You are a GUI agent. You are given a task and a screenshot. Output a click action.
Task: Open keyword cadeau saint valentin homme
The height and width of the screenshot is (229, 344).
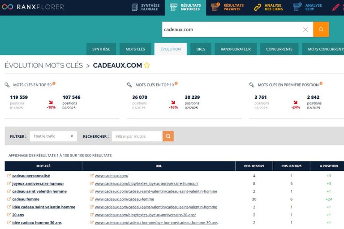[x=39, y=191]
